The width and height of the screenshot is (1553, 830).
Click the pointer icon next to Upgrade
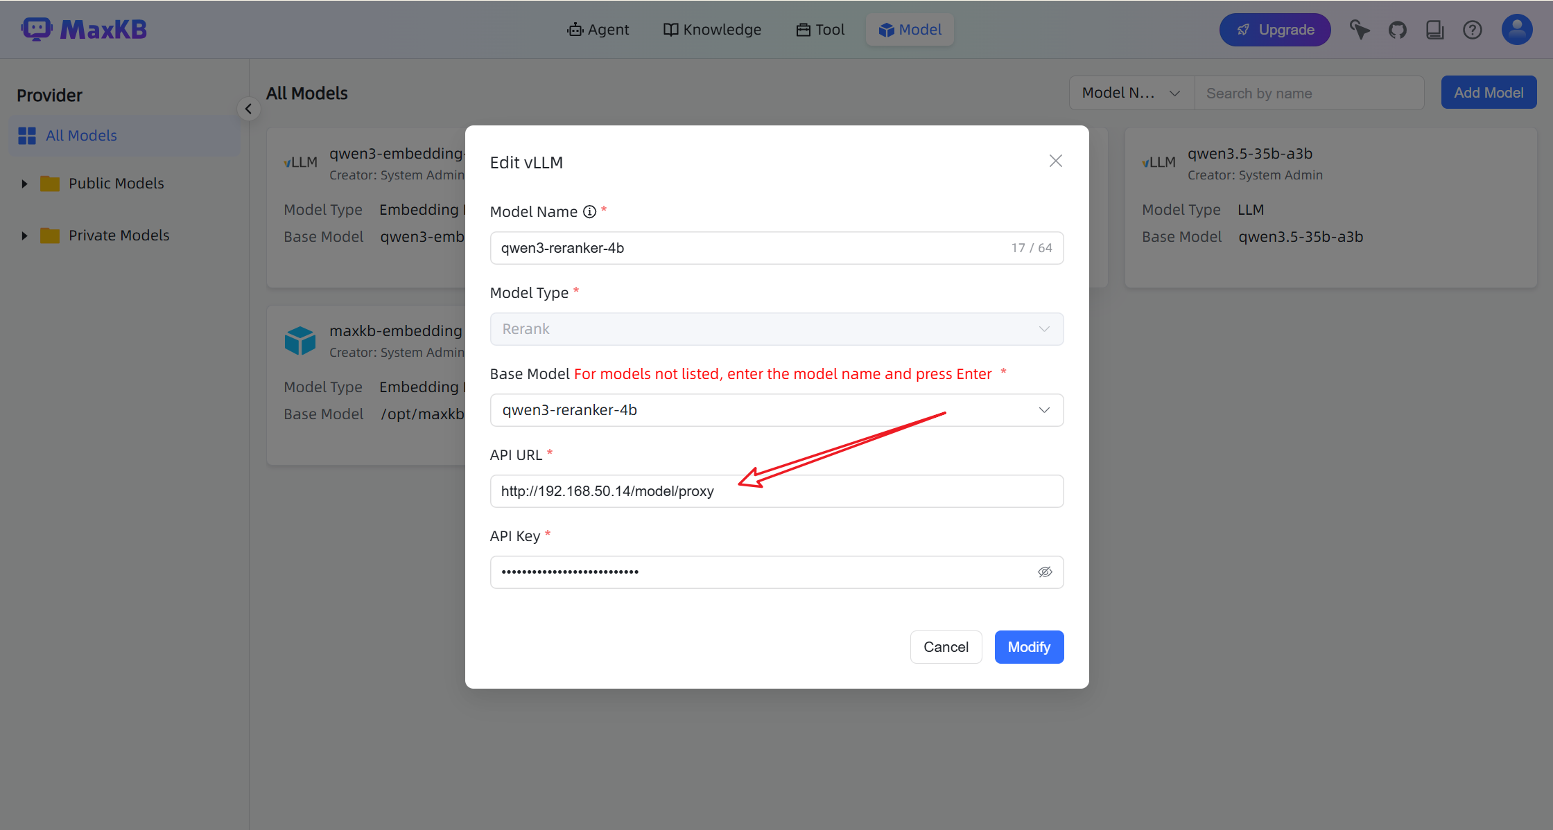coord(1359,30)
